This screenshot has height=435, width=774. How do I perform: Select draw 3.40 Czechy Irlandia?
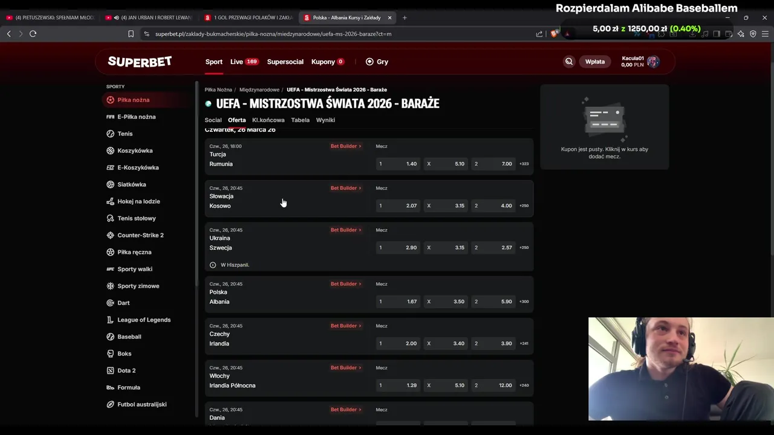[x=446, y=343]
